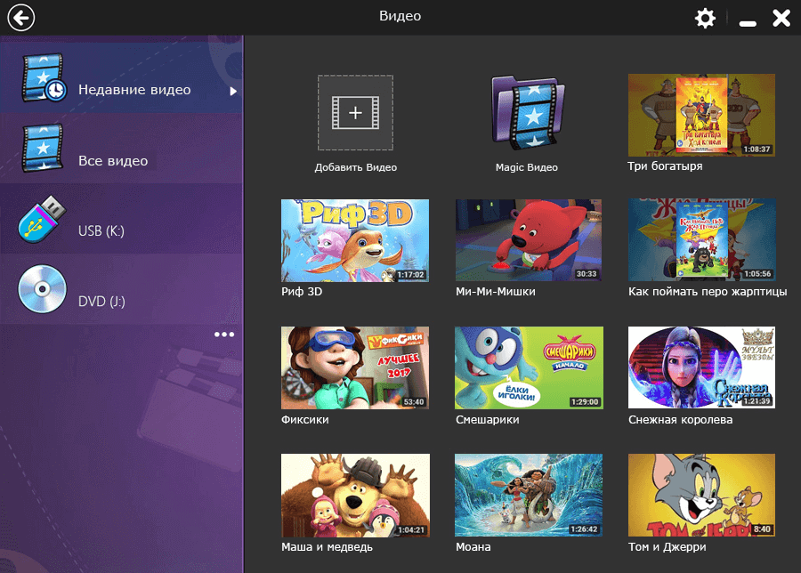The image size is (801, 573).
Task: Click the 30:33 duration badge
Action: pyautogui.click(x=587, y=274)
